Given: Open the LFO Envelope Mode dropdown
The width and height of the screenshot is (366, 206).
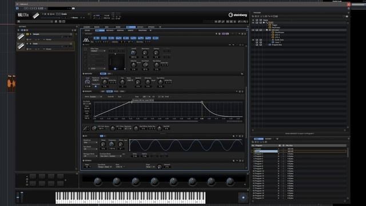Looking at the screenshot, I should click(111, 156).
